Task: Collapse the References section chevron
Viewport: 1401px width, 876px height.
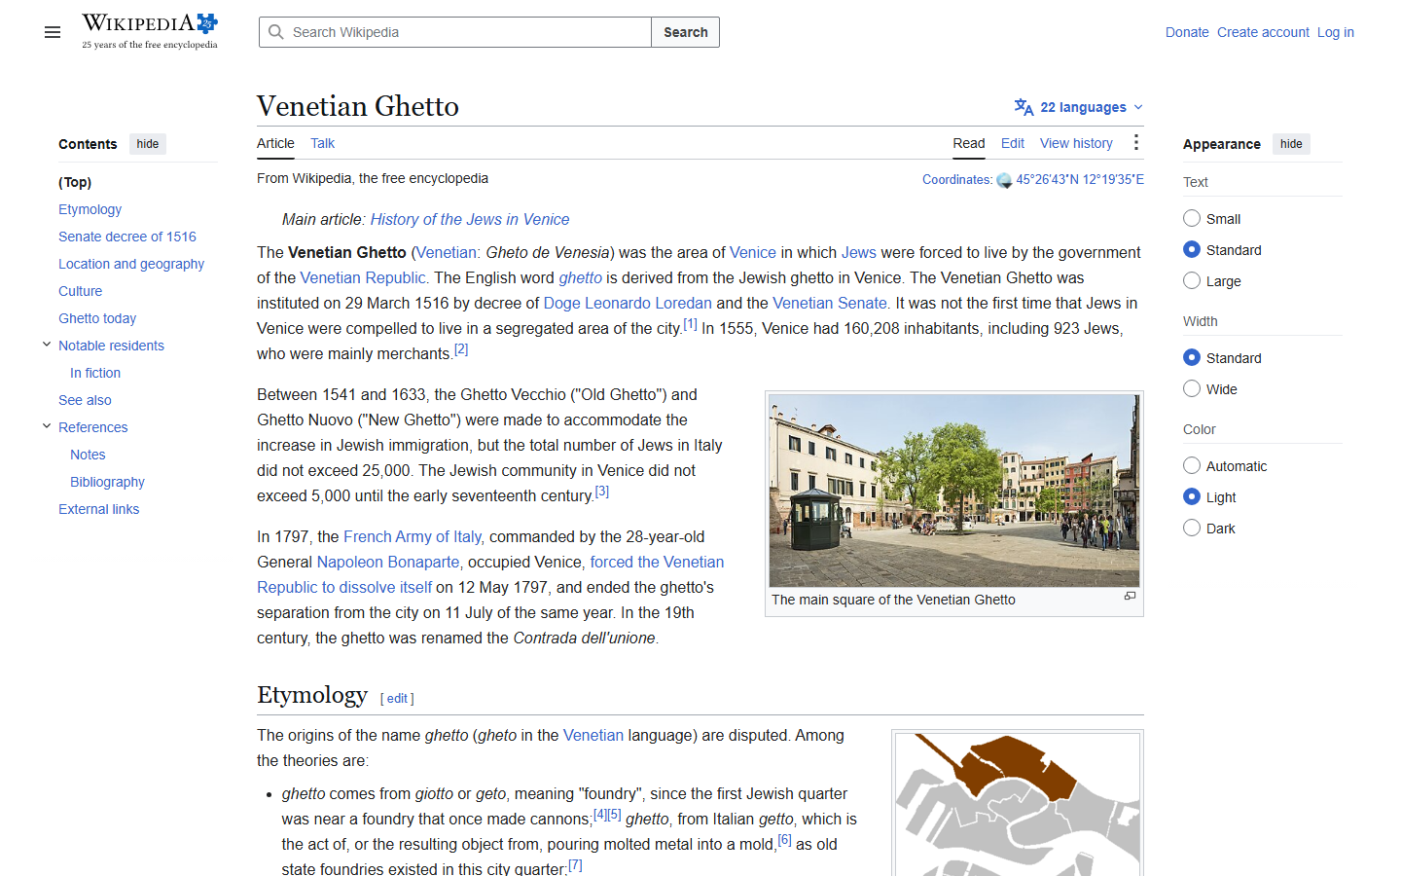Action: [x=47, y=426]
